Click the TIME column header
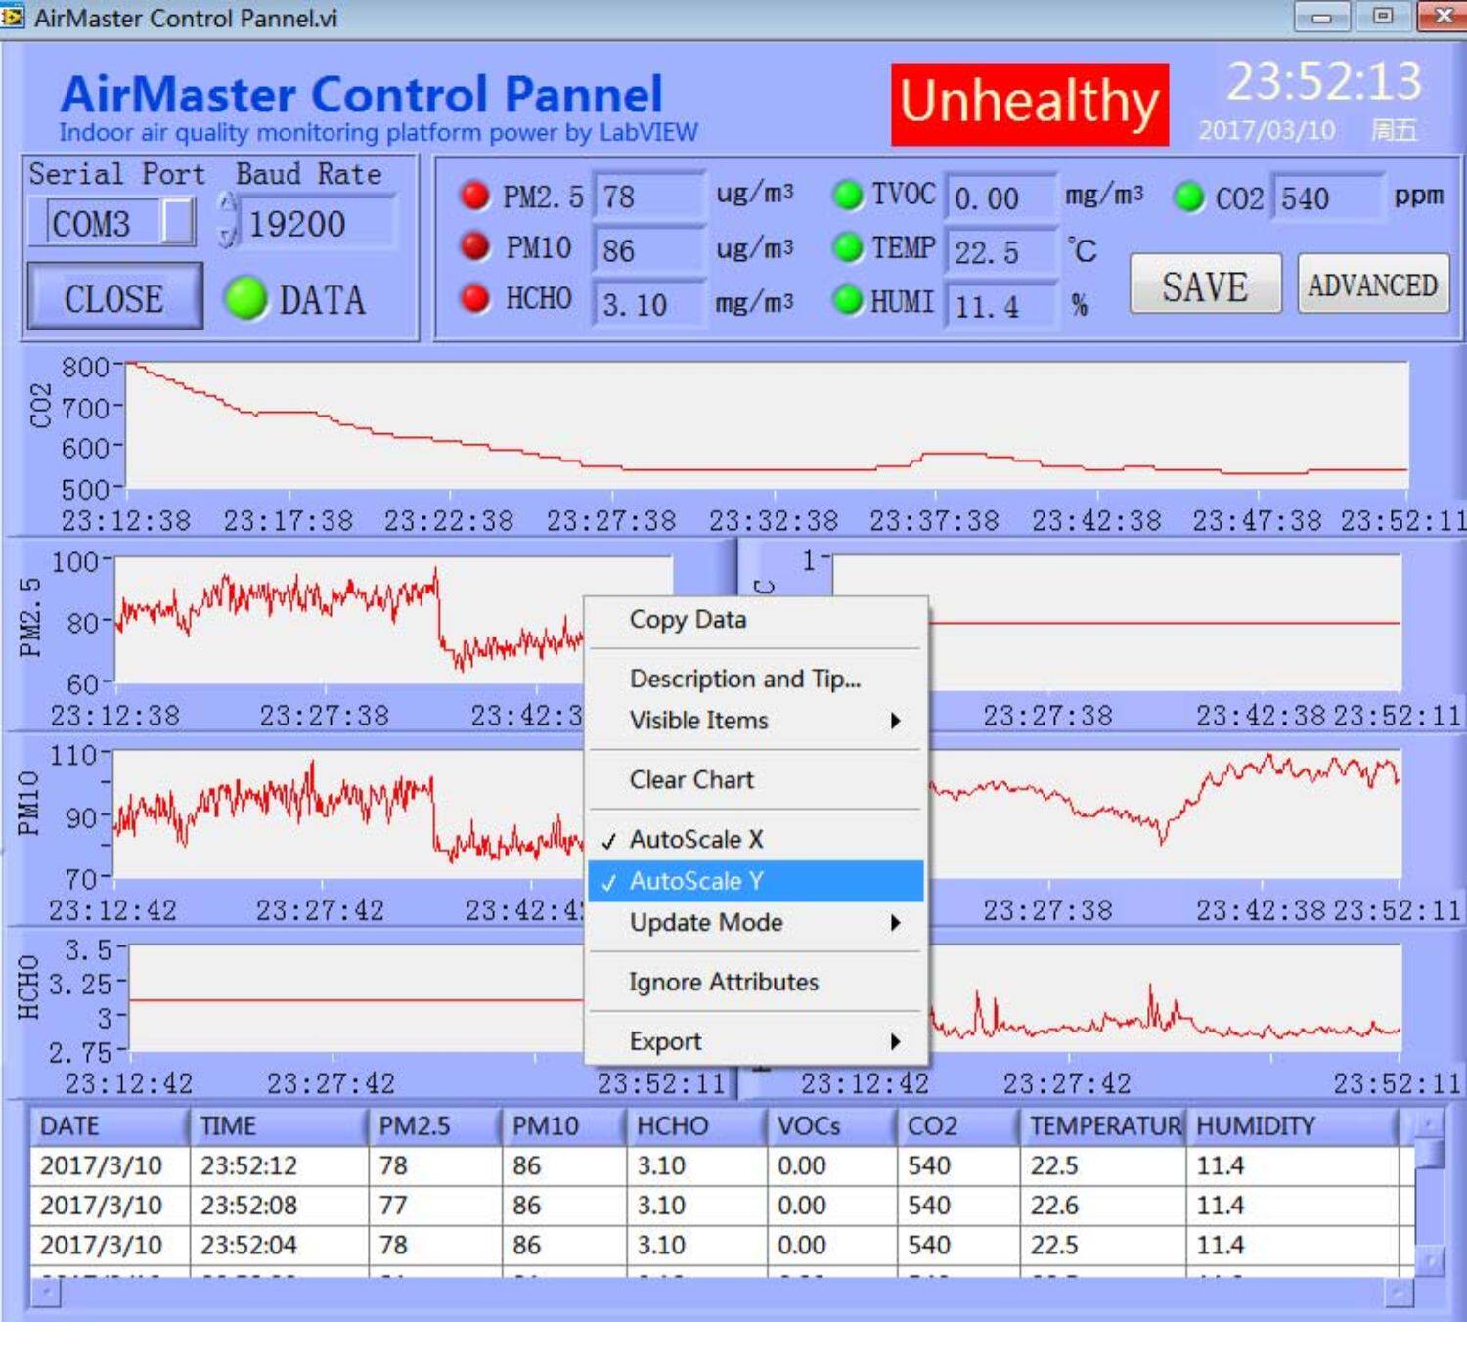The image size is (1467, 1362). [279, 1126]
